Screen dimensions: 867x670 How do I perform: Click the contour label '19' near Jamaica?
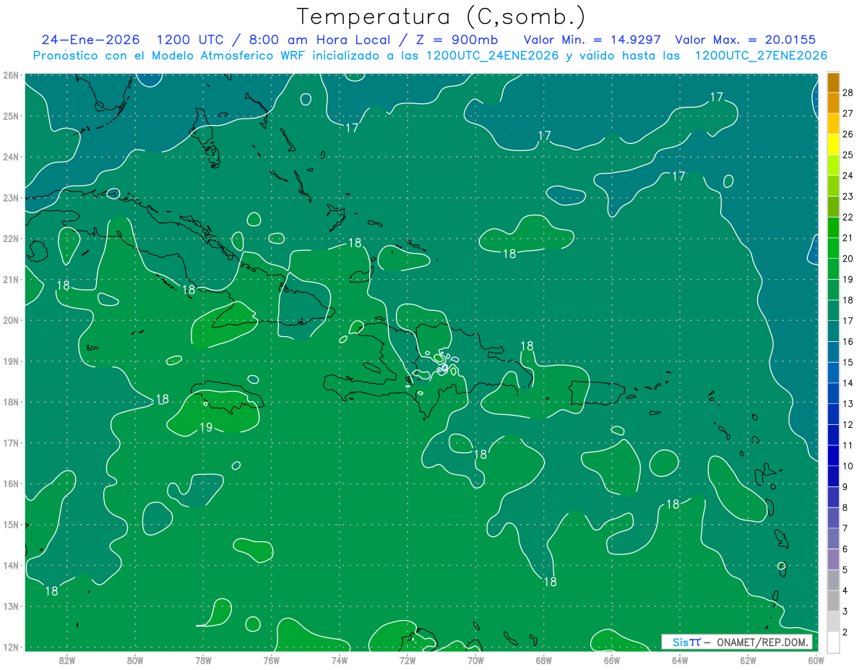pyautogui.click(x=206, y=427)
